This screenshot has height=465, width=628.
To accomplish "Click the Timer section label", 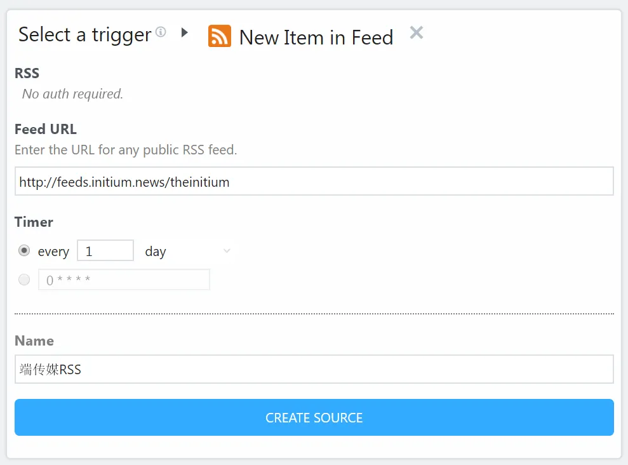I will [34, 222].
